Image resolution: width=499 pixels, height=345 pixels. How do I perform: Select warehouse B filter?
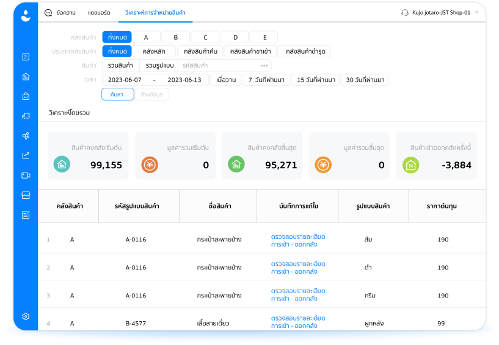176,37
